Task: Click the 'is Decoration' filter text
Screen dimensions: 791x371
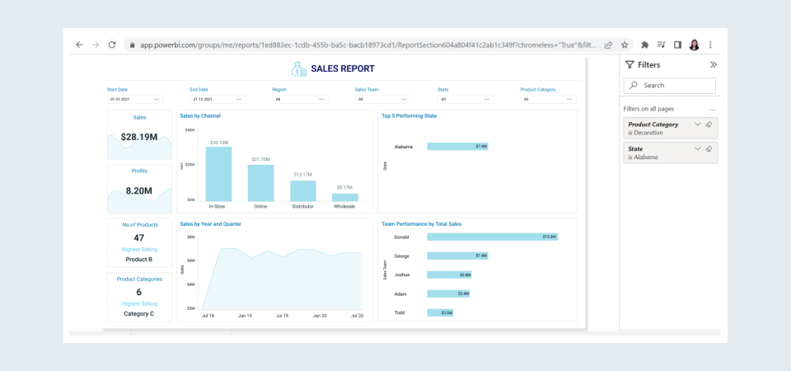Action: [646, 133]
